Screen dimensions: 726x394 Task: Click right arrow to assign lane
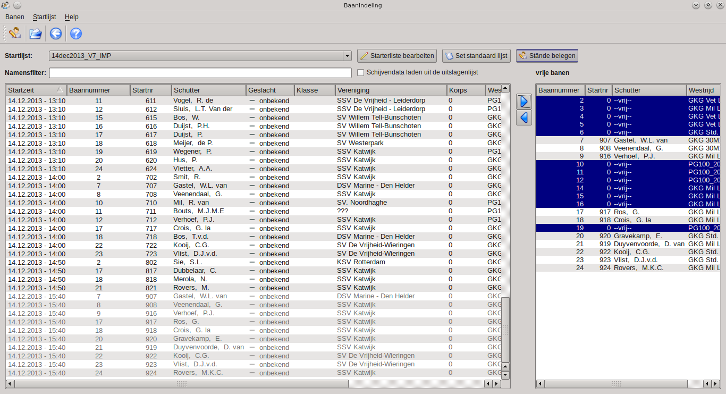tap(524, 101)
